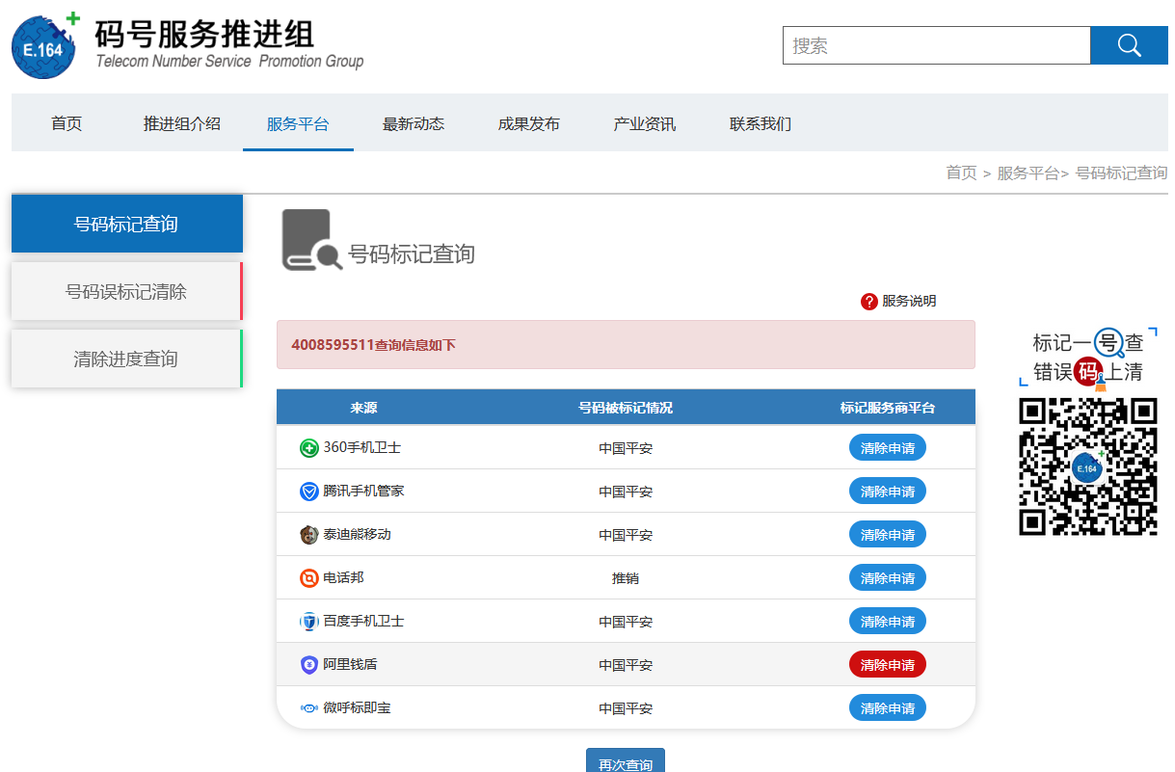Viewport: 1175px width, 772px height.
Task: Focus the 搜索 input field
Action: coord(936,45)
